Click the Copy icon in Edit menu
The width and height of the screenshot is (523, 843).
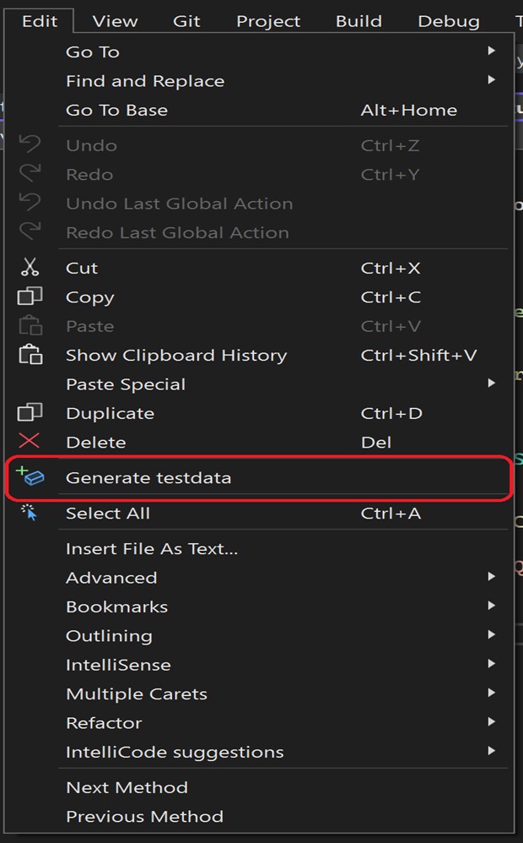[30, 297]
